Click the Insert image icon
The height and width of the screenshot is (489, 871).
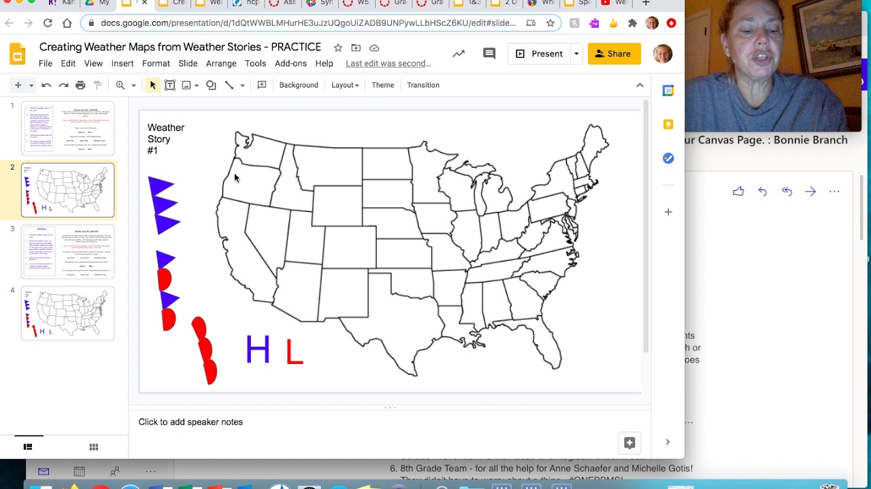pyautogui.click(x=186, y=85)
